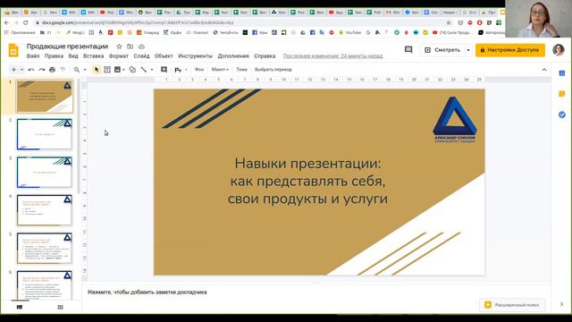
Task: Open the Расширенный поиск explore button
Action: pyautogui.click(x=512, y=305)
